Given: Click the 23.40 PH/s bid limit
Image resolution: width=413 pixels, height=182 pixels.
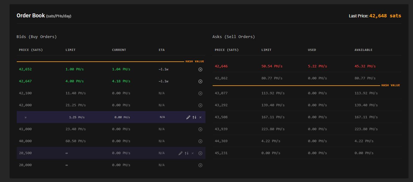Looking at the screenshot, I should pos(76,129).
